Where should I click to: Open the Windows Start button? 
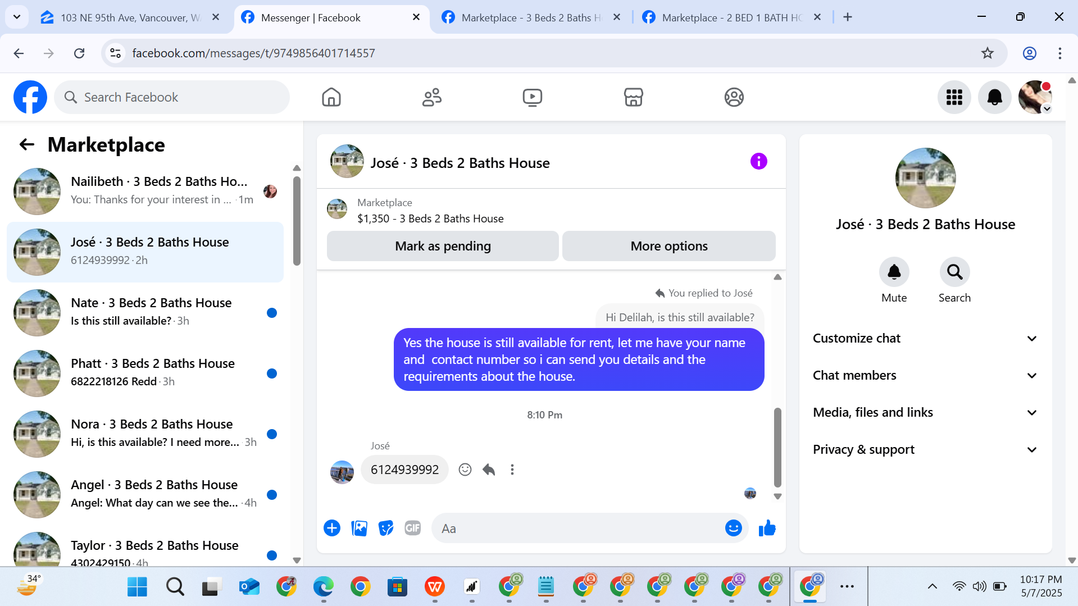137,587
